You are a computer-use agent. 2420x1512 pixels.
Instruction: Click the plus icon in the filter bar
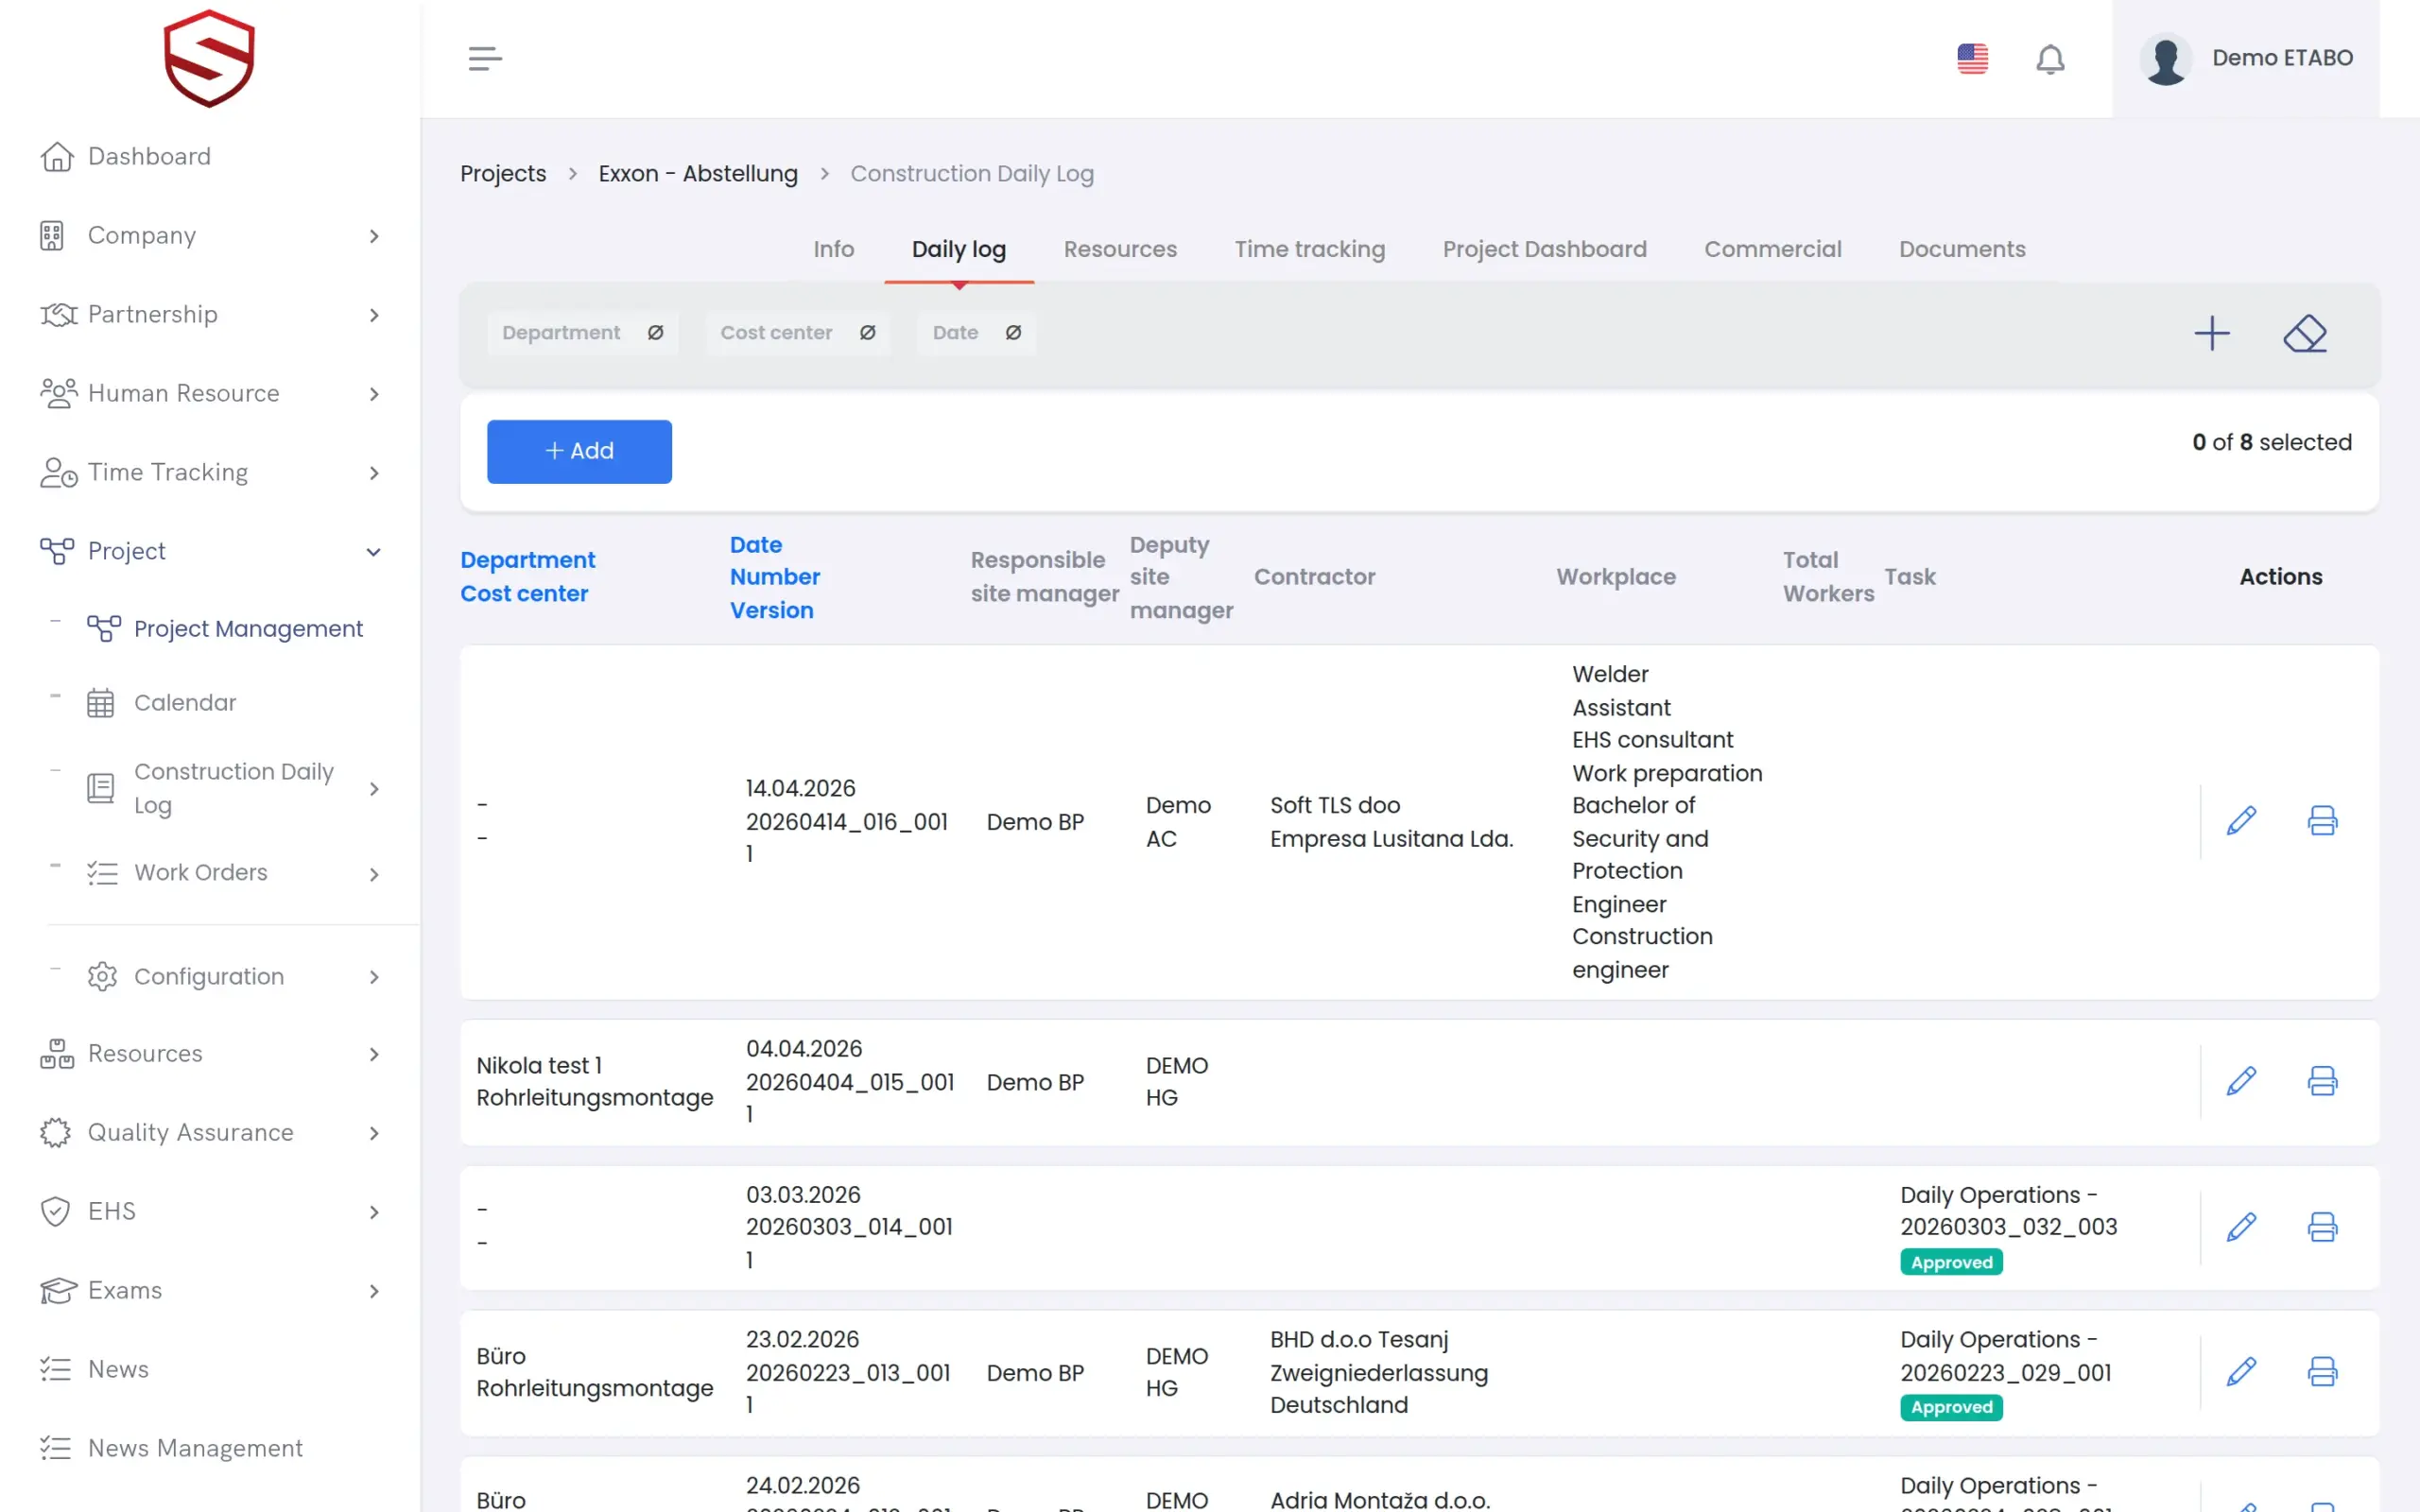click(2212, 333)
